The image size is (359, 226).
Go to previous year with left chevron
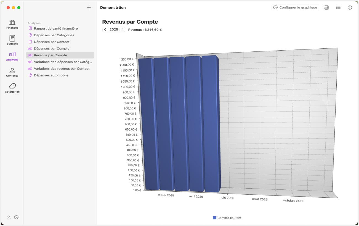point(105,29)
